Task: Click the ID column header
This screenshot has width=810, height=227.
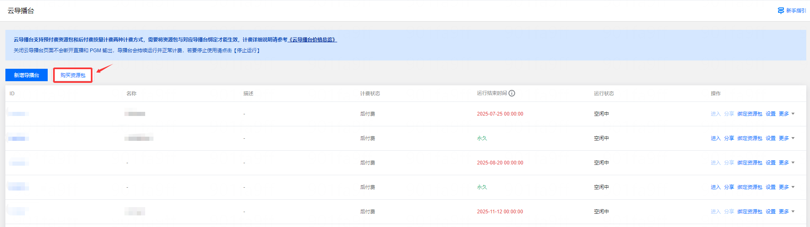Action: [x=12, y=94]
